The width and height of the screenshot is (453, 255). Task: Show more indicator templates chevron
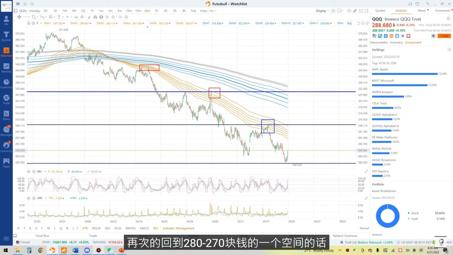pos(77,228)
